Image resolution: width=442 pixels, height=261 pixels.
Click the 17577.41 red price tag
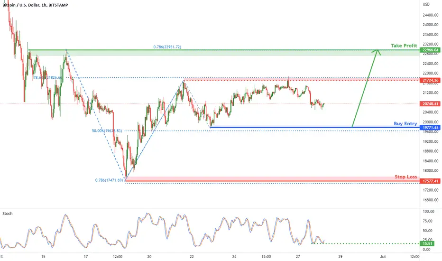pos(430,181)
